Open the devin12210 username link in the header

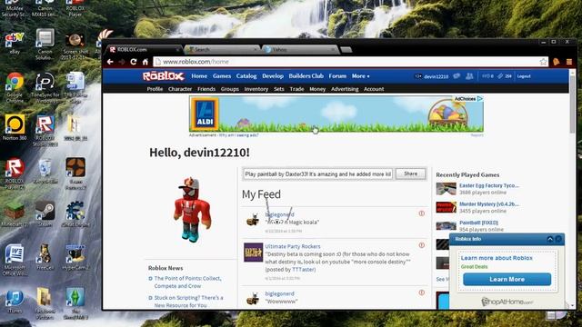(436, 76)
